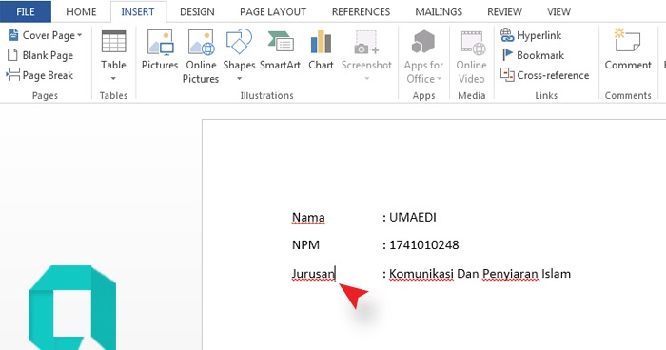The height and width of the screenshot is (350, 666).
Task: Insert Pictures from this computer
Action: click(160, 50)
